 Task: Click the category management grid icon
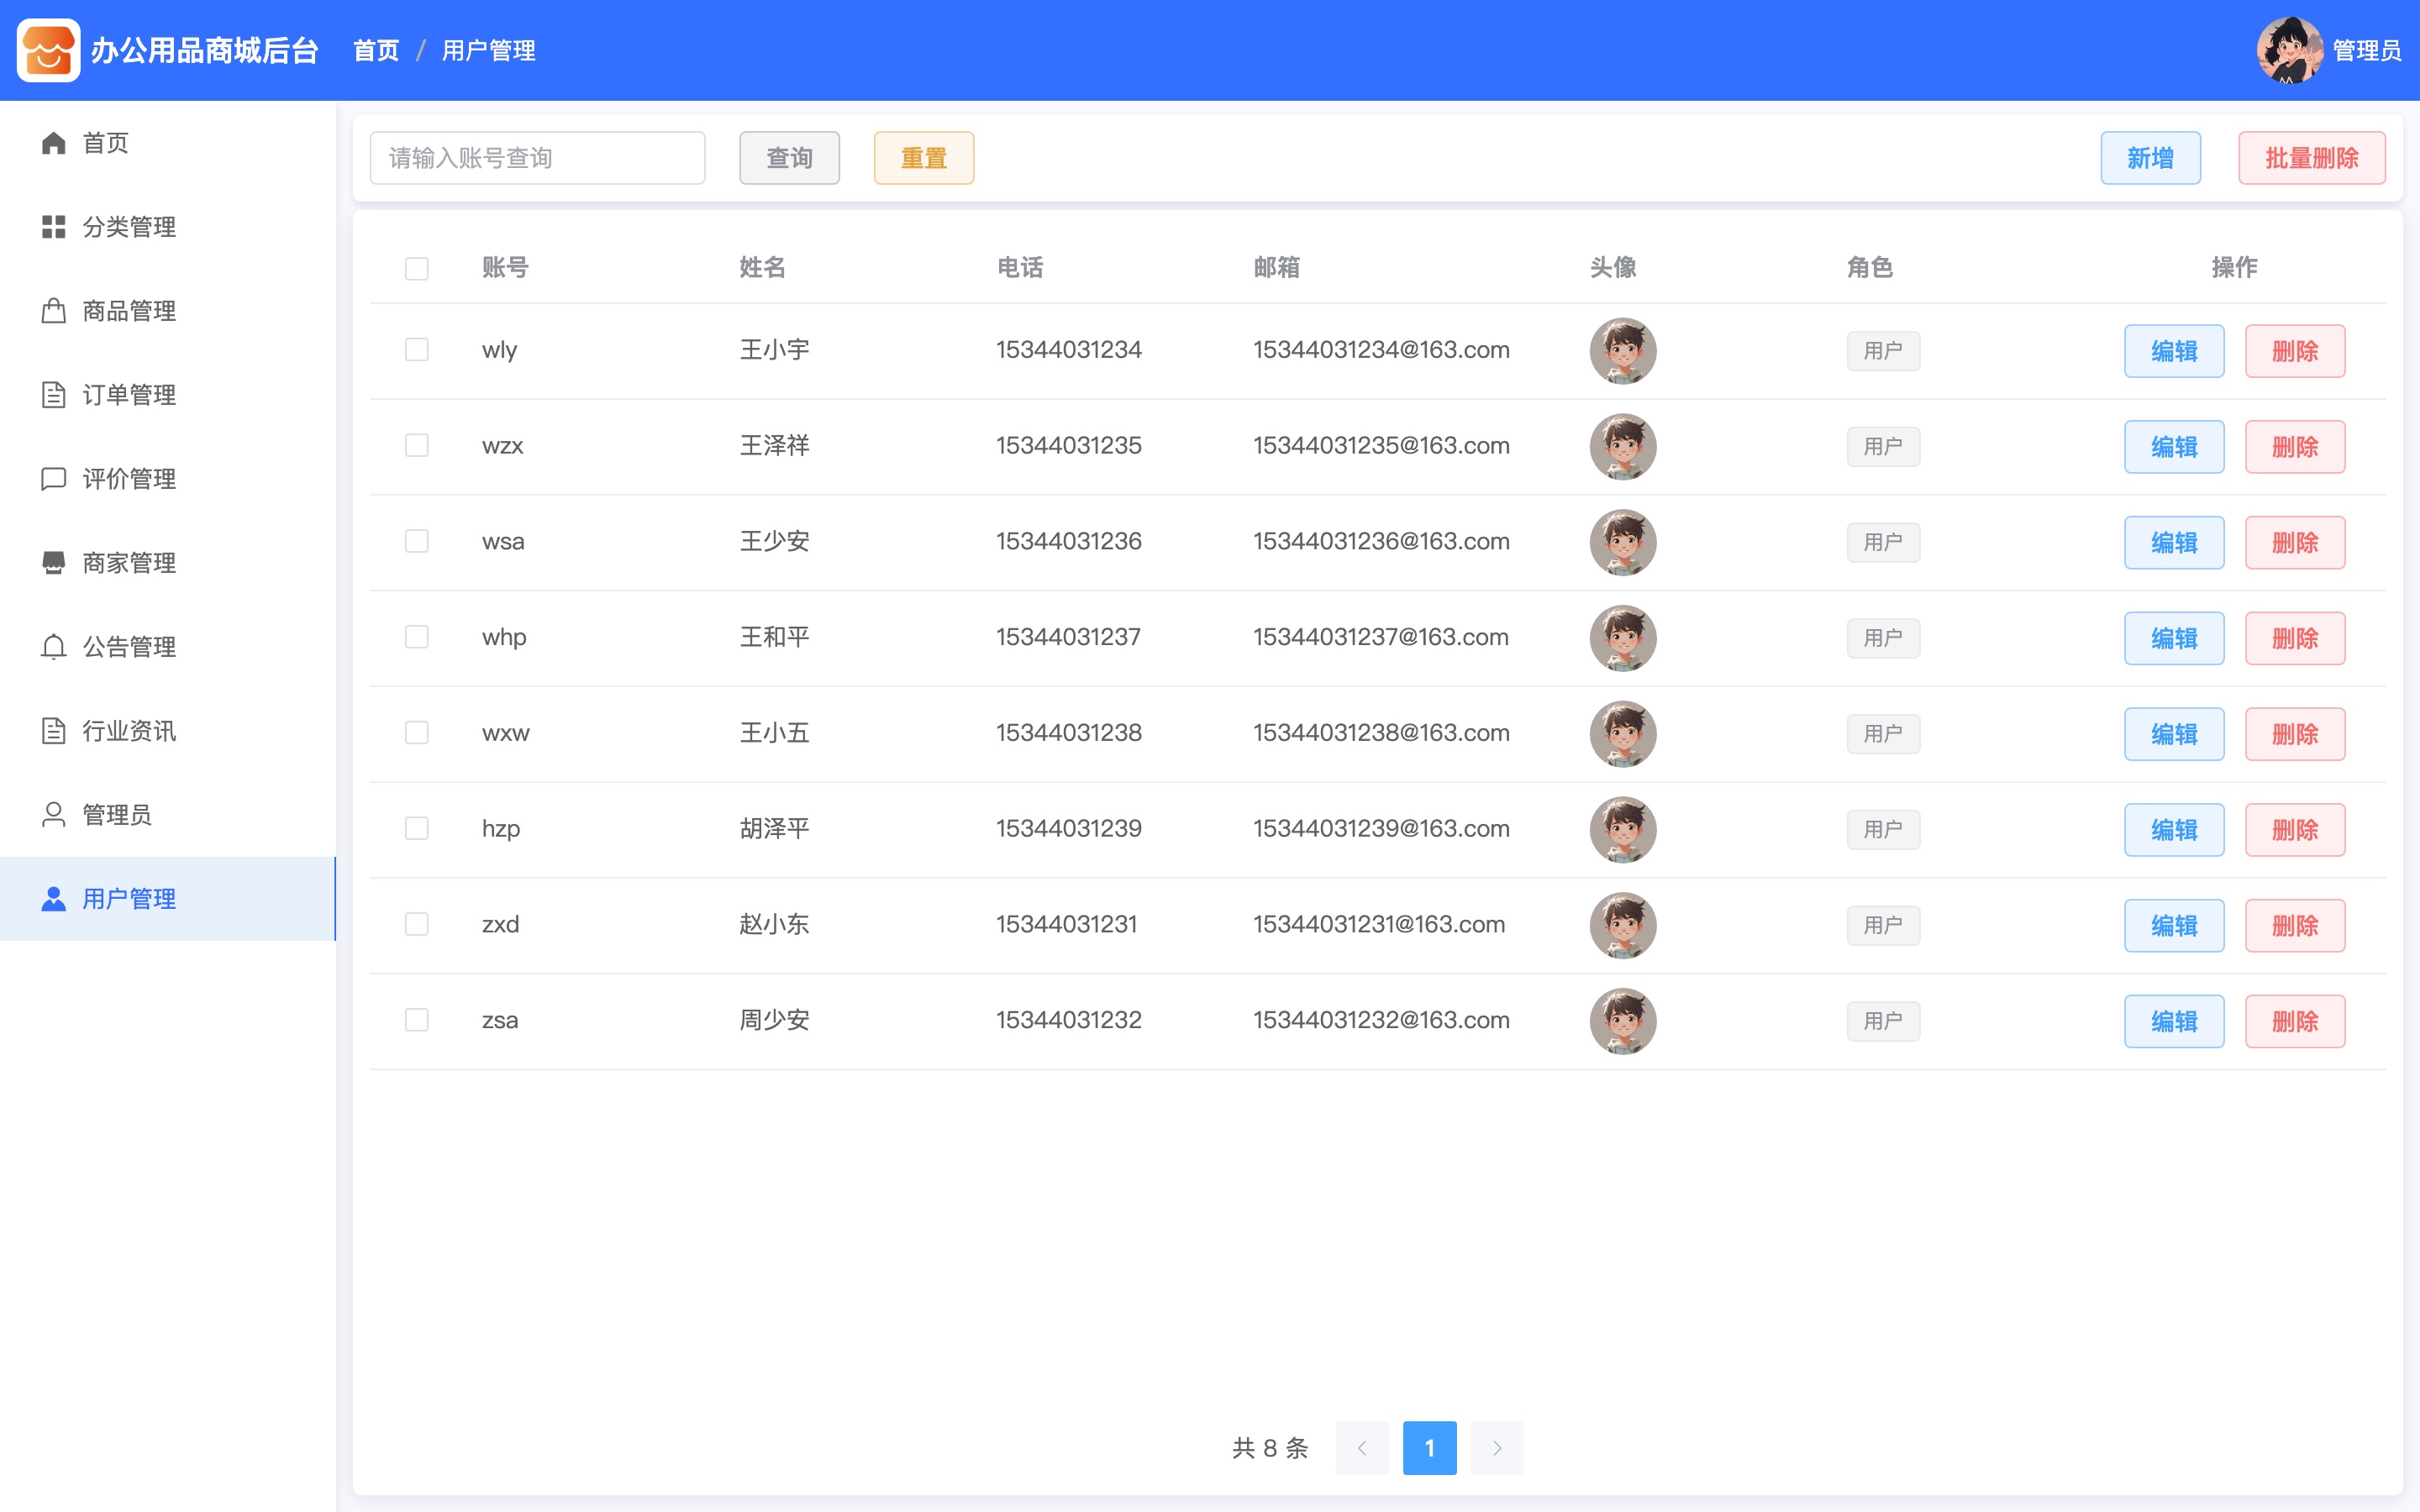54,227
